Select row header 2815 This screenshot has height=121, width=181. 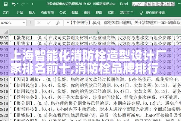pyautogui.click(x=4, y=85)
